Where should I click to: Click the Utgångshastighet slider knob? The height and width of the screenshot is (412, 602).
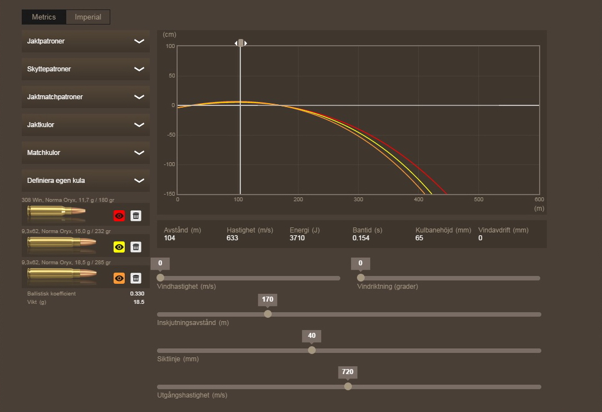coord(348,386)
